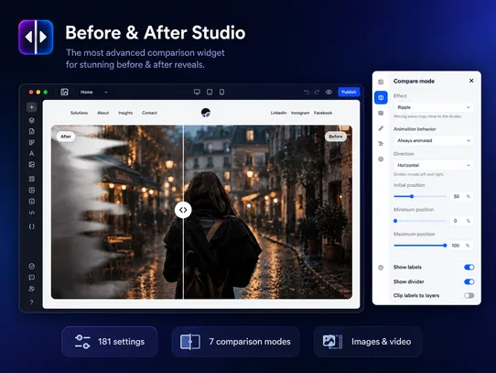Open the people icon in left sidebar
The image size is (496, 373).
[32, 289]
